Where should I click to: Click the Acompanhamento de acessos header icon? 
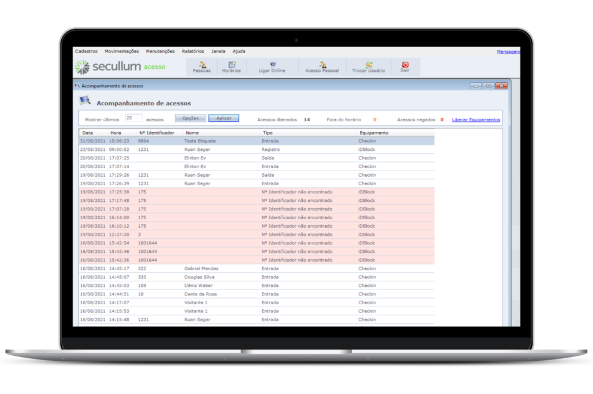[x=84, y=100]
